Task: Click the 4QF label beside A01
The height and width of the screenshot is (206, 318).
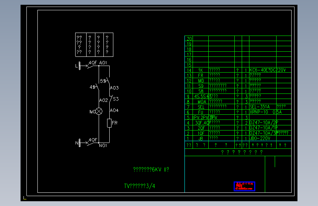Action: [x=93, y=63]
